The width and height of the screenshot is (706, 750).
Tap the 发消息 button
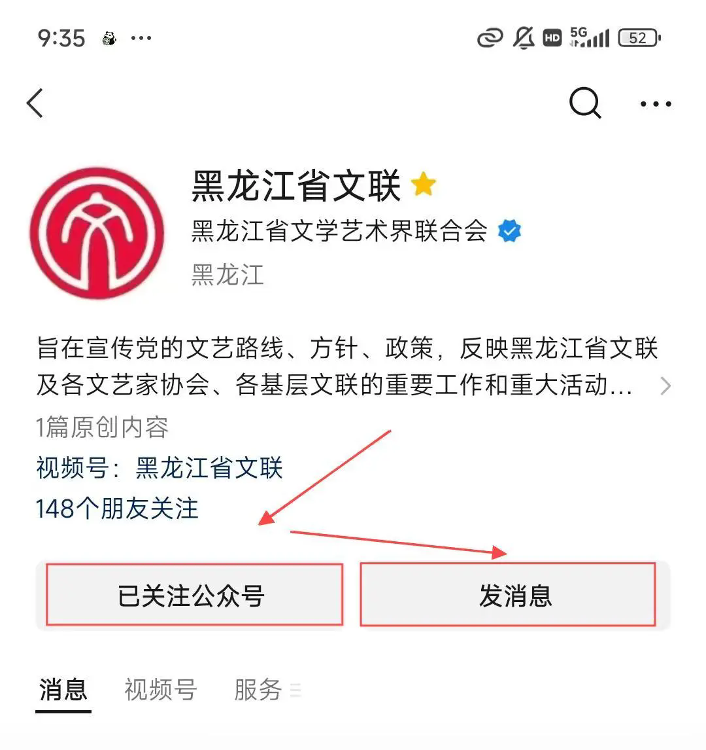(x=508, y=594)
